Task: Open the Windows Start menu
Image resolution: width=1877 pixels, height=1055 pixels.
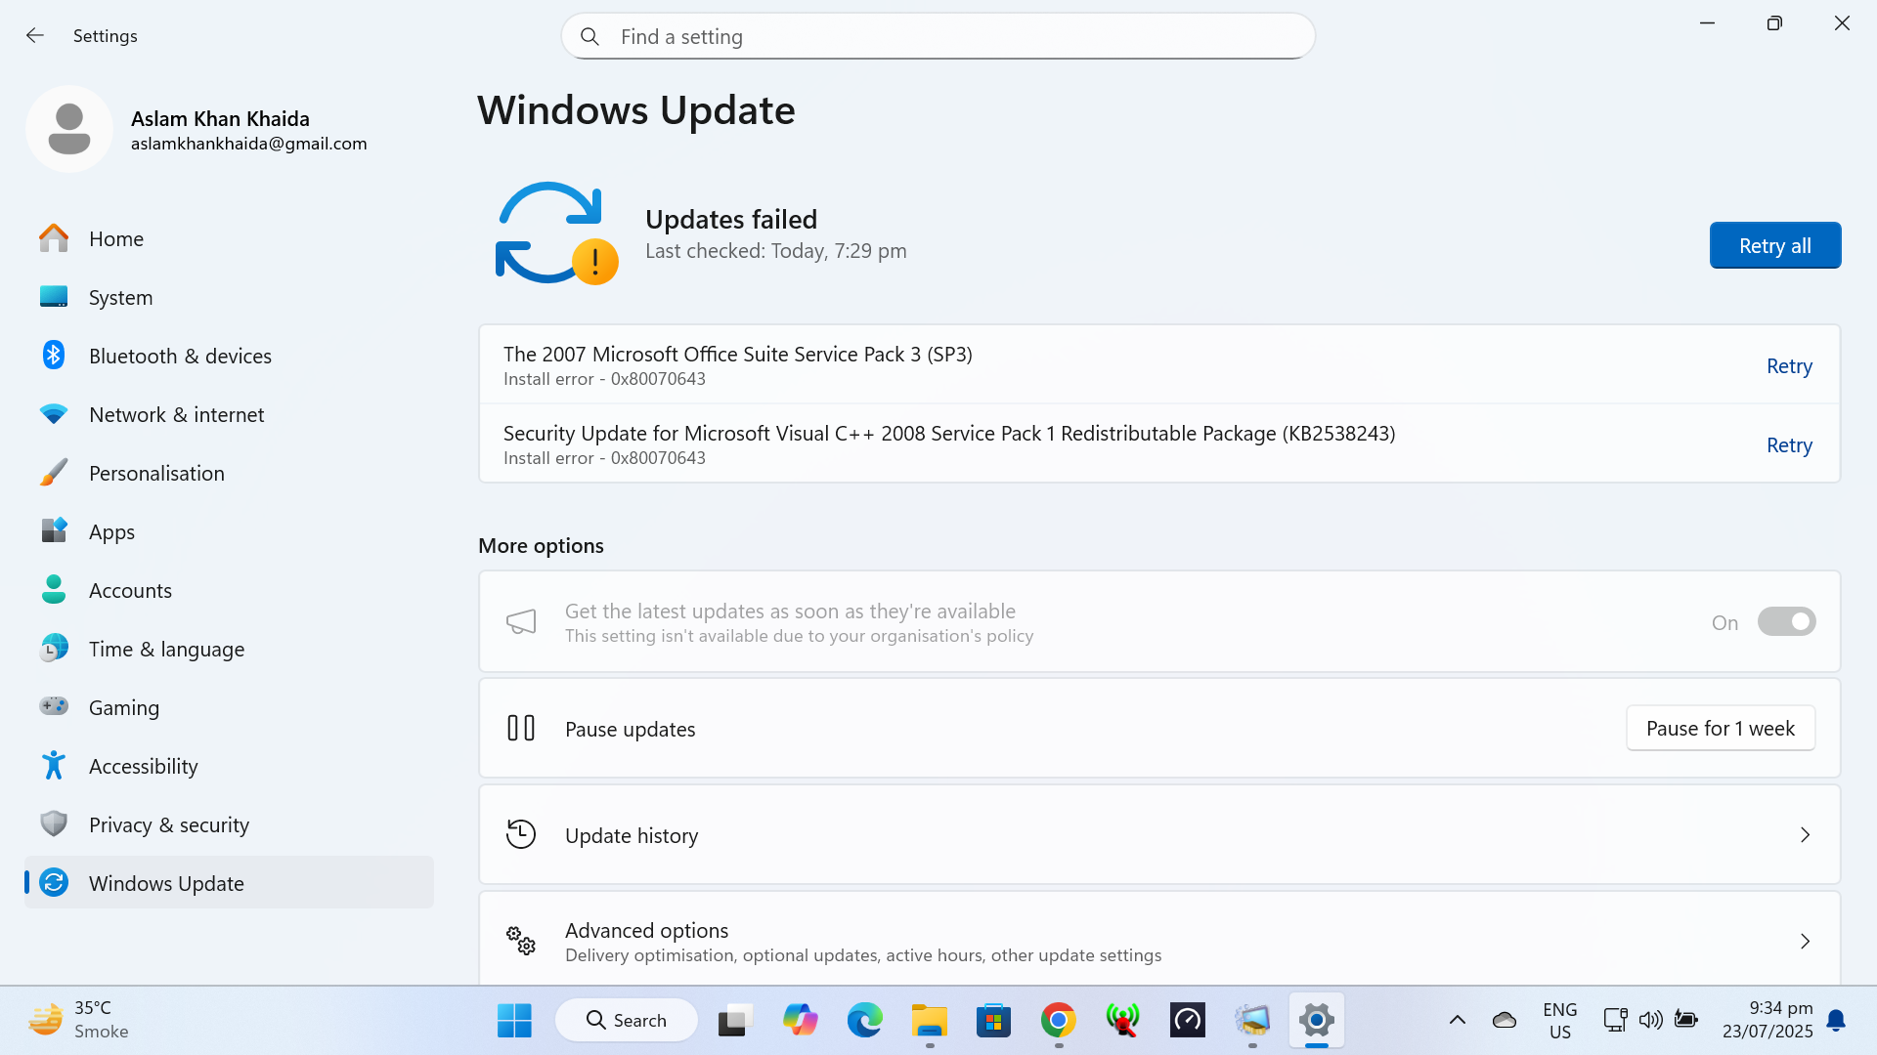Action: [x=514, y=1021]
